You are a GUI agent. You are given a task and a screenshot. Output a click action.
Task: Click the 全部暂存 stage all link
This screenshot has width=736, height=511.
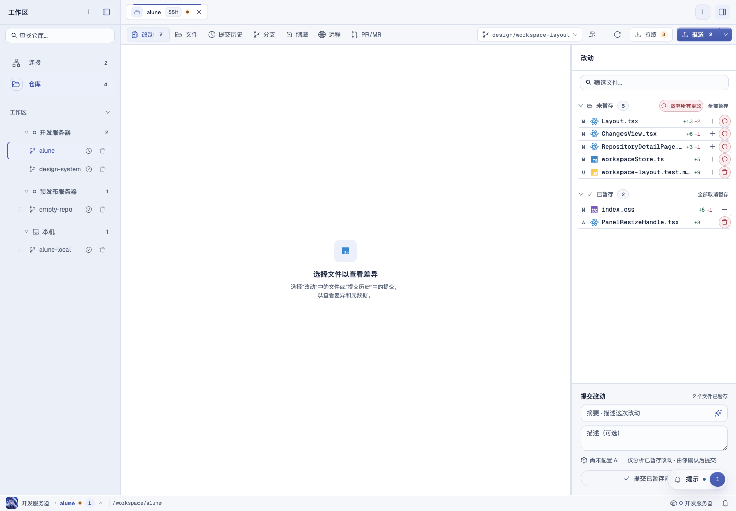[x=718, y=106]
